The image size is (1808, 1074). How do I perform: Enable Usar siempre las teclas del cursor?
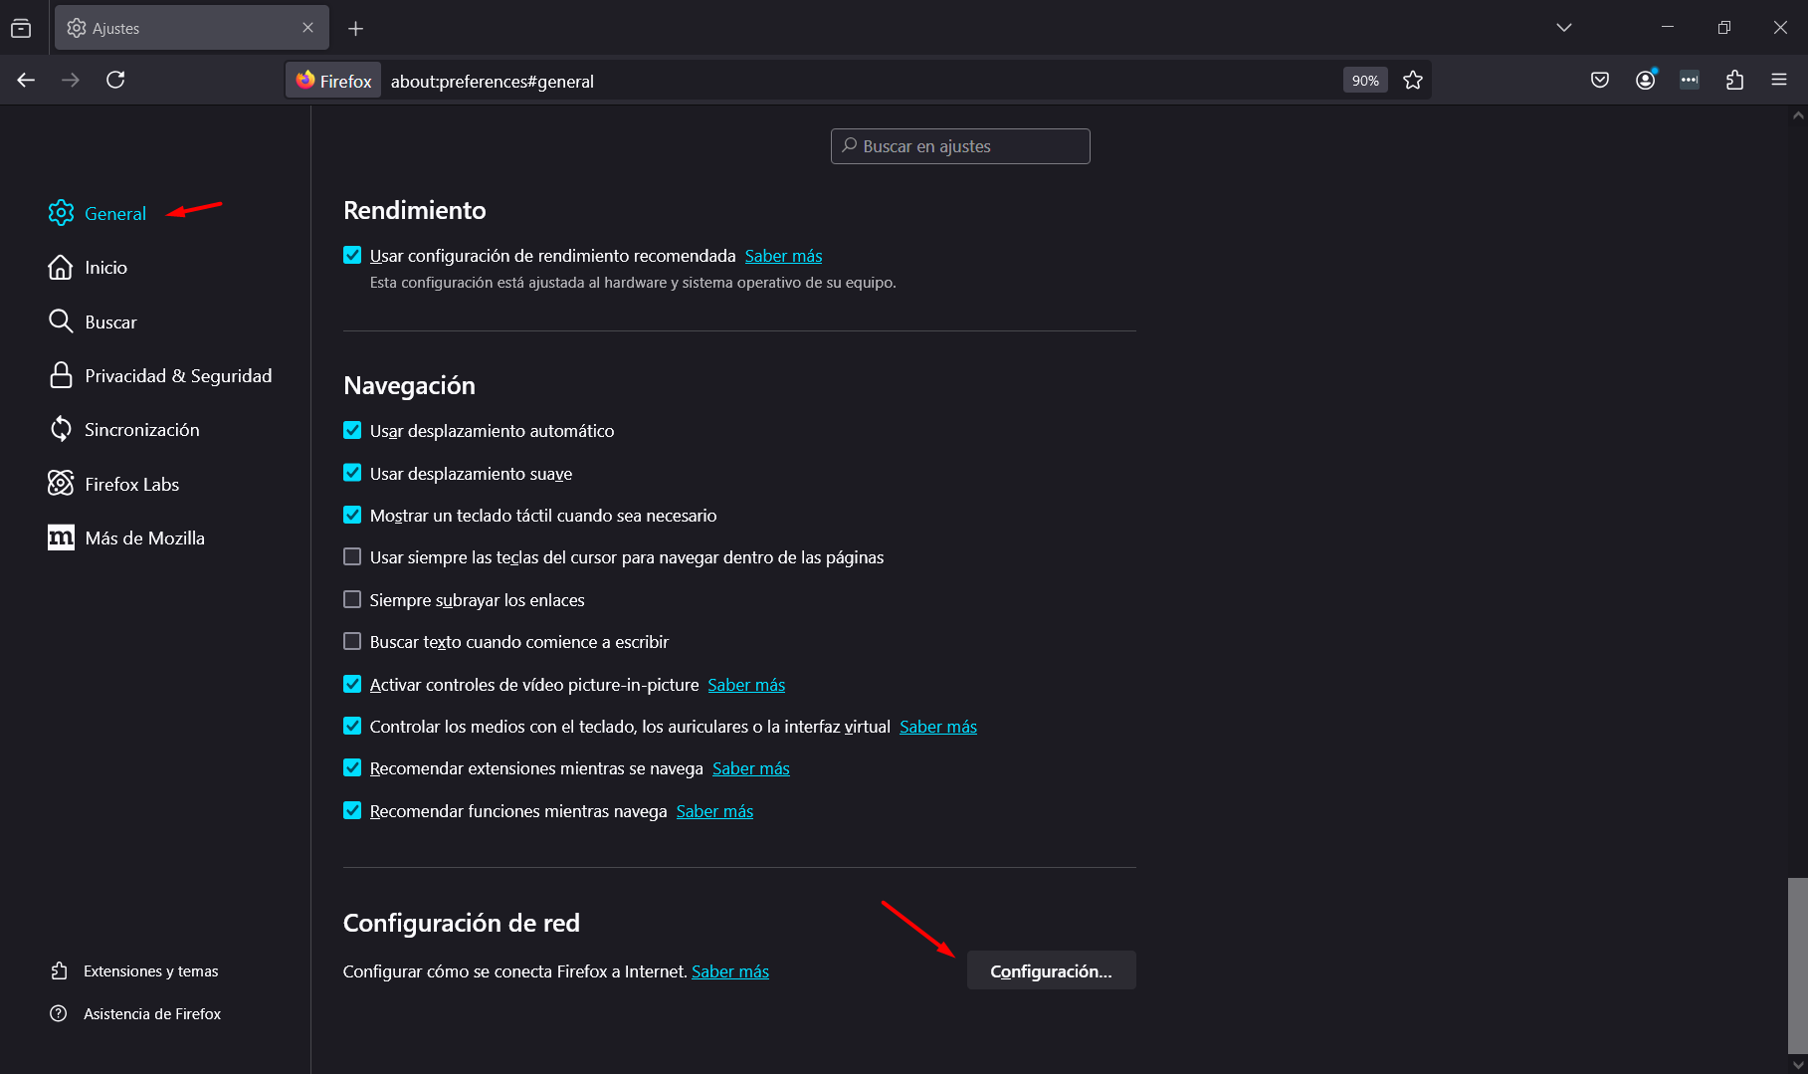tap(352, 556)
